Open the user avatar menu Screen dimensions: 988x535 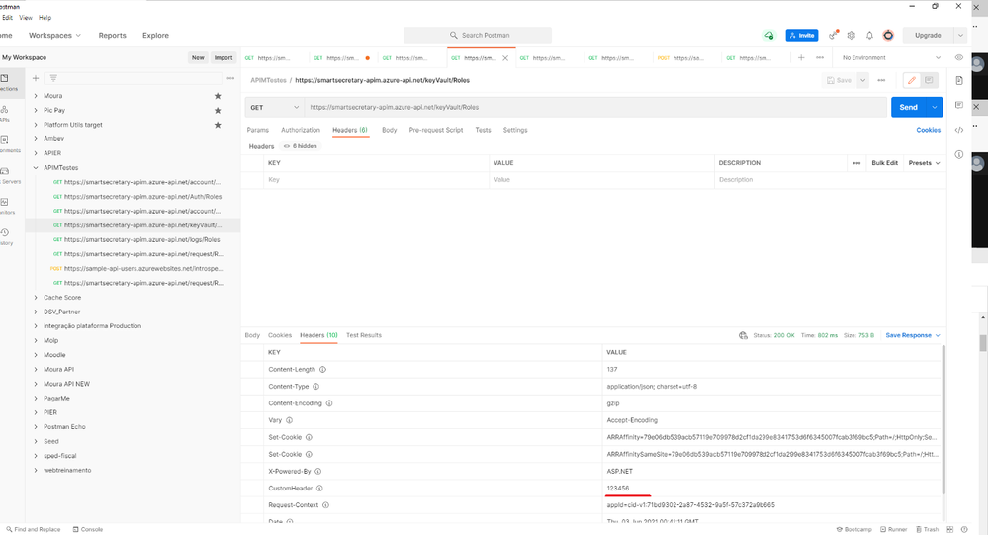888,36
